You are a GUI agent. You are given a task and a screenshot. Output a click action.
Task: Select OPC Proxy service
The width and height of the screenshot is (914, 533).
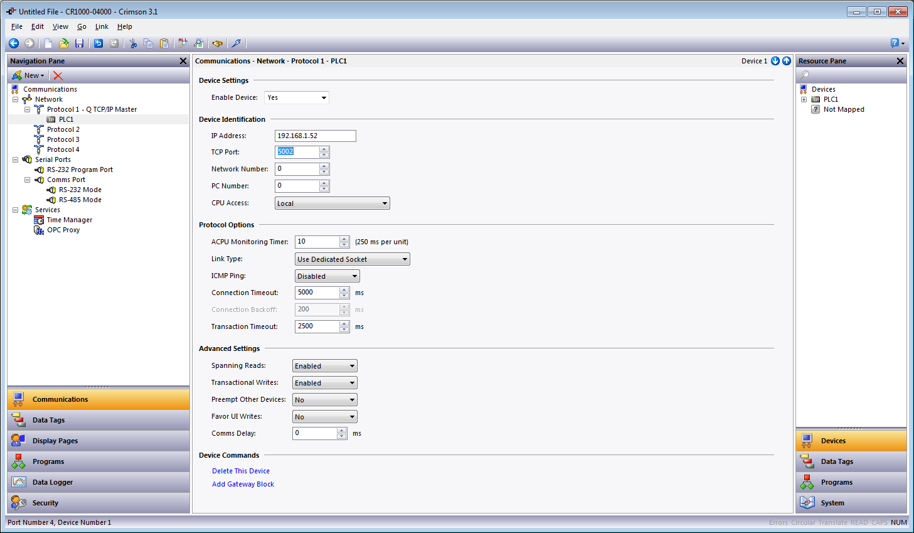(63, 230)
